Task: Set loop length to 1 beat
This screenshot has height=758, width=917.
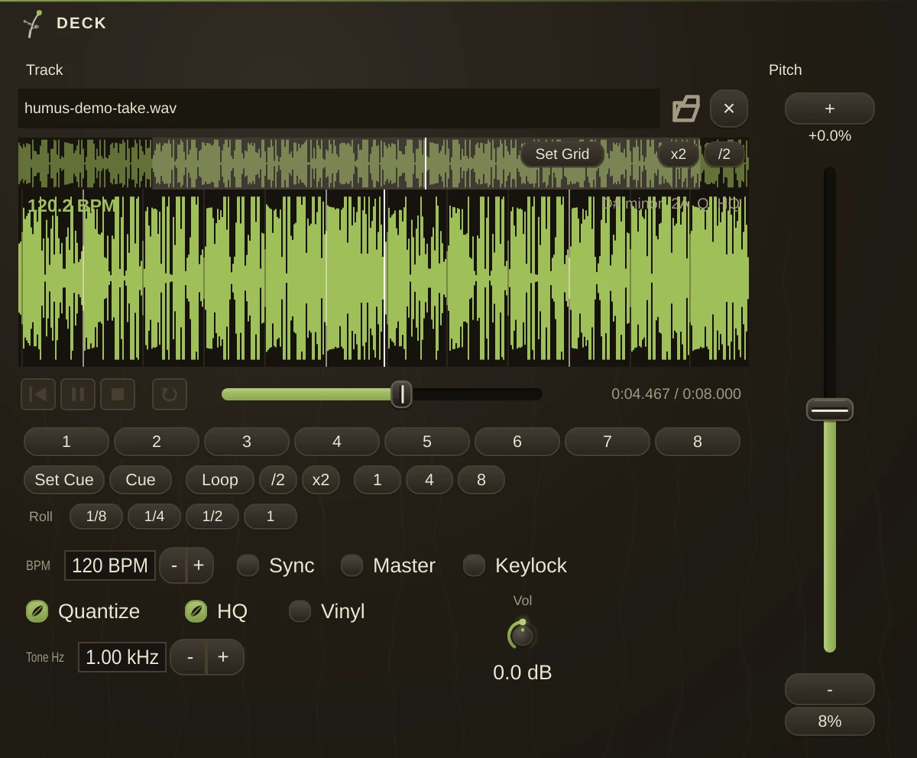Action: pyautogui.click(x=377, y=480)
